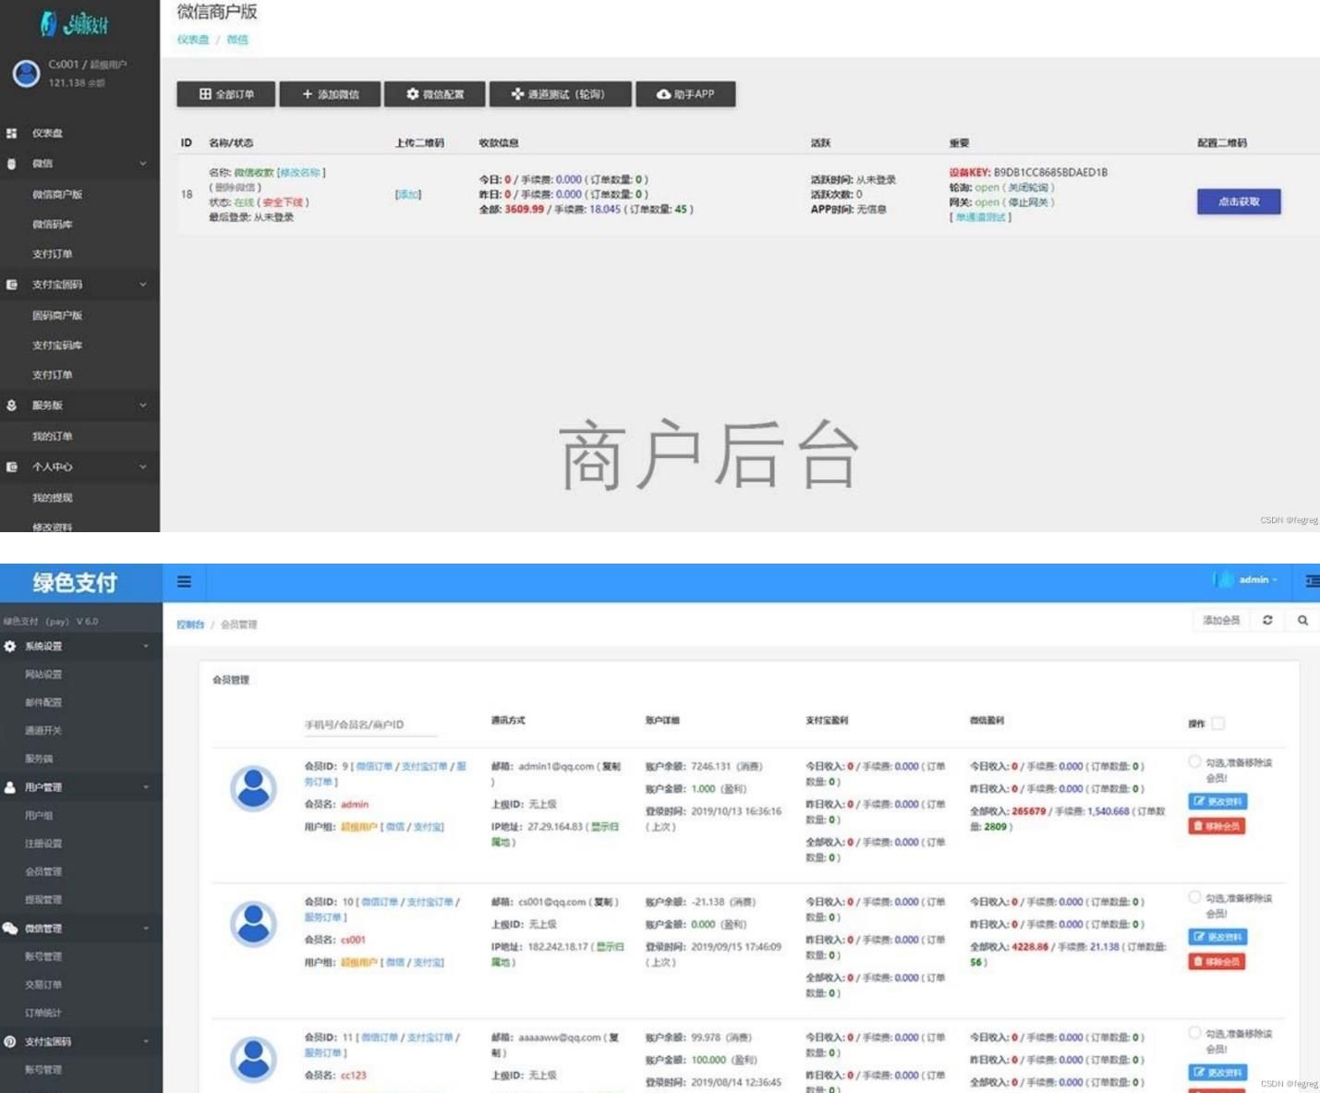The image size is (1320, 1093).
Task: Click the 支付宝固码 icon in admin sidebar
Action: click(x=9, y=1041)
